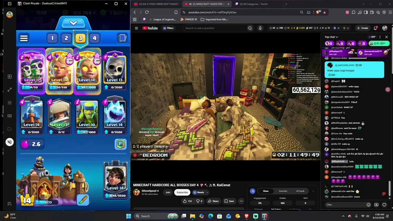
Task: Open a new browser tab
Action: coord(286,4)
